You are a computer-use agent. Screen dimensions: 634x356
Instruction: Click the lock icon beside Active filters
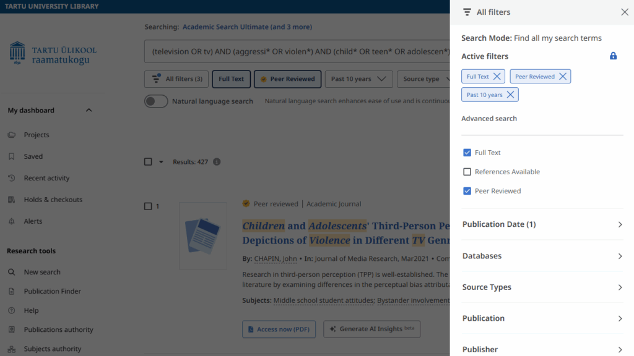pos(613,56)
